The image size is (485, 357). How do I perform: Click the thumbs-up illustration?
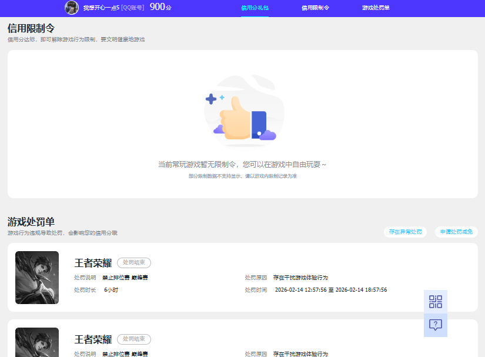(244, 112)
